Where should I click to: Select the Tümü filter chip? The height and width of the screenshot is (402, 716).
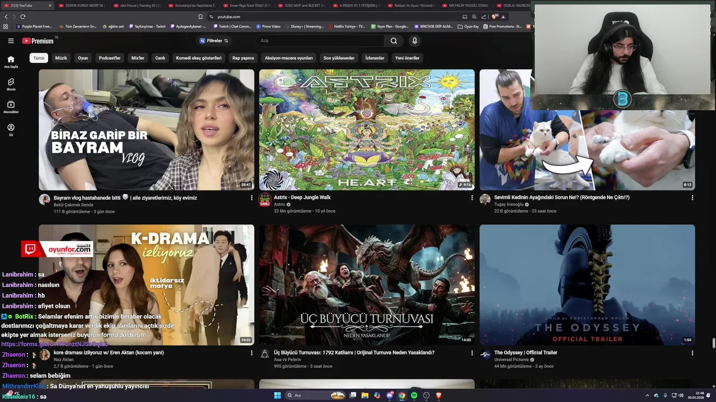39,58
